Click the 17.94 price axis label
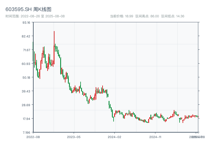Screen dimensions: 220x165 tap(26, 119)
